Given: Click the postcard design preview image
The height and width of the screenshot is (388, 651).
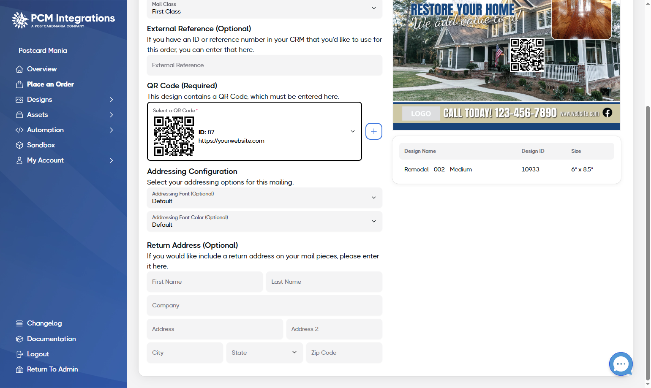Looking at the screenshot, I should [507, 65].
